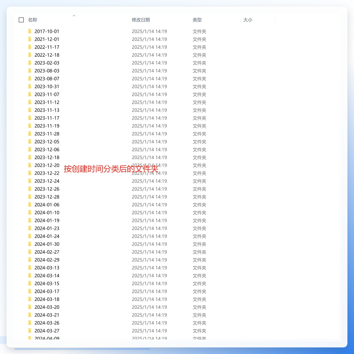354x354 pixels.
Task: Select folder name 2024-01-30
Action: coord(47,244)
